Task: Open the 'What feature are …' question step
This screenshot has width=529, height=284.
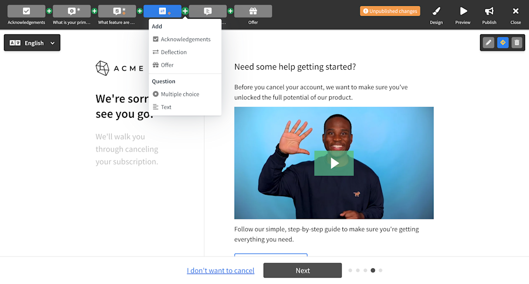Action: [117, 11]
